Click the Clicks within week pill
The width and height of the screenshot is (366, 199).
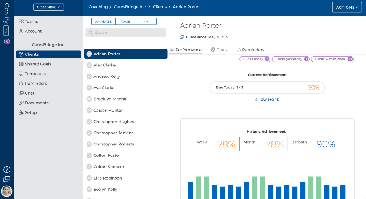click(332, 59)
